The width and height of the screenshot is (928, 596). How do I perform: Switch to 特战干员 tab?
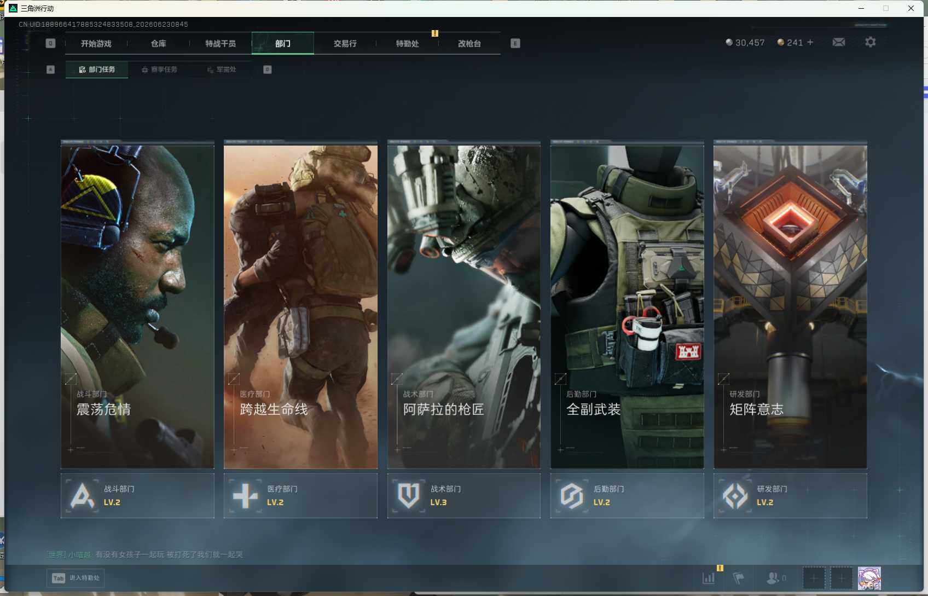(221, 43)
